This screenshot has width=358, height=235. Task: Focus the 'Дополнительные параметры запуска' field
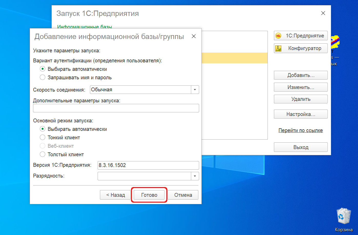coord(116,108)
